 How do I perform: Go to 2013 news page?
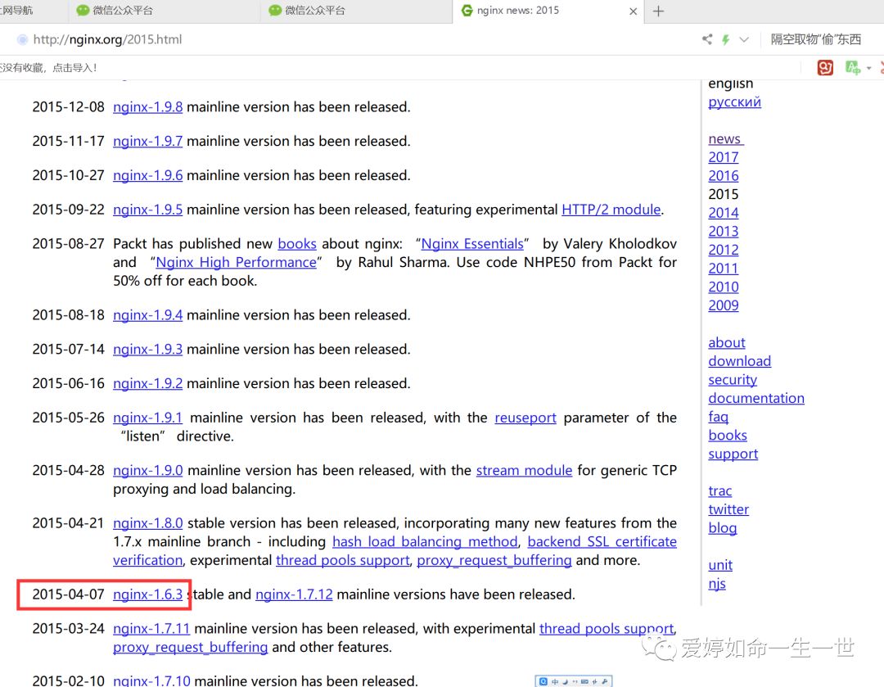tap(724, 232)
